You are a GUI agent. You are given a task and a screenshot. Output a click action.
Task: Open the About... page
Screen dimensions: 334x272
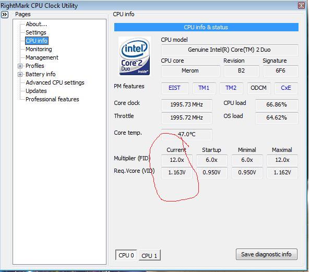coord(36,24)
